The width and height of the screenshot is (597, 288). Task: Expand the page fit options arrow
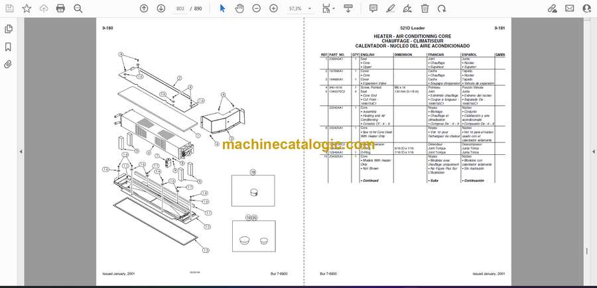[334, 9]
